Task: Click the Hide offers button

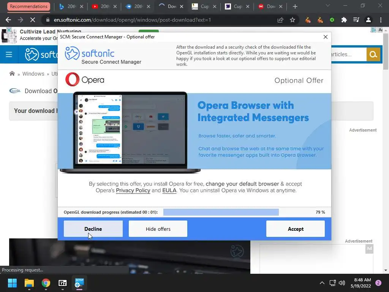Action: tap(158, 229)
